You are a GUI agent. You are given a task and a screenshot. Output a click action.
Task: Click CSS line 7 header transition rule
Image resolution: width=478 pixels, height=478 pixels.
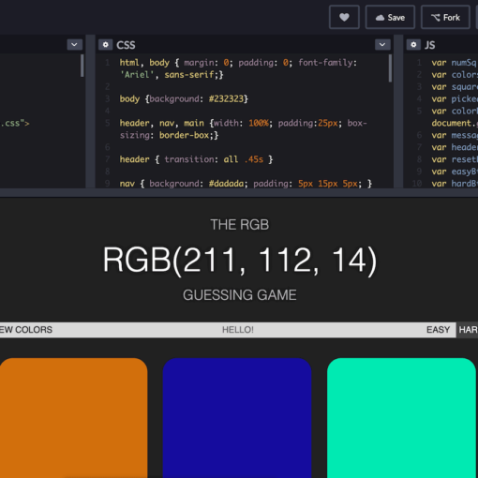(197, 159)
